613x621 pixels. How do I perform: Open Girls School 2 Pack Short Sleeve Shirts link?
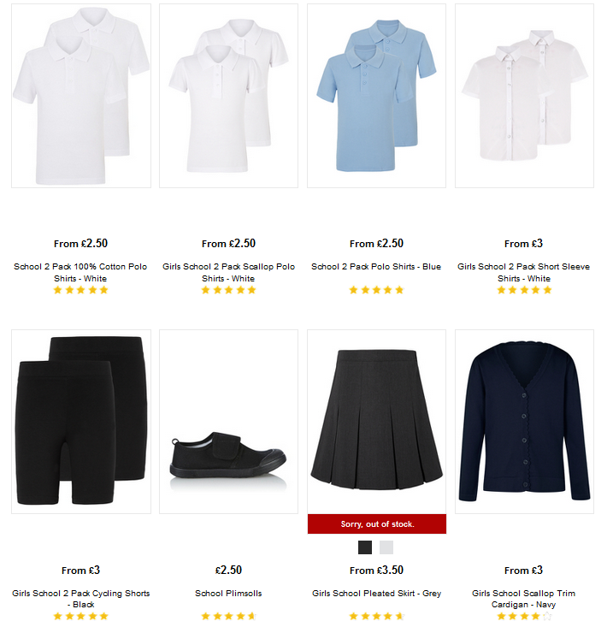(x=523, y=273)
